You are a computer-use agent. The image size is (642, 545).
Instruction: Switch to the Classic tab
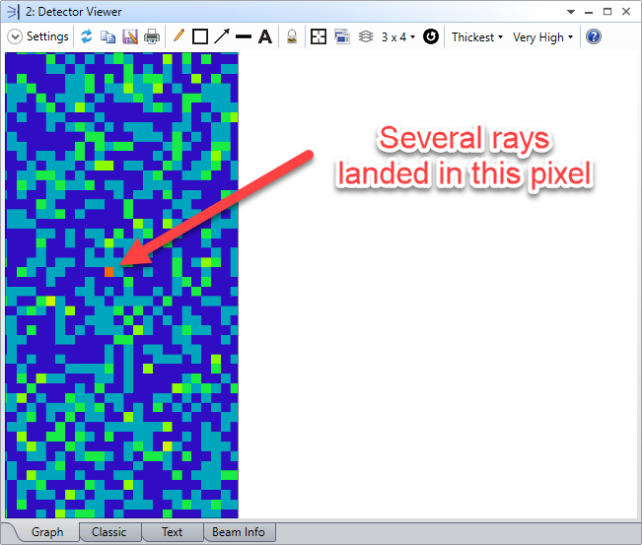point(108,532)
